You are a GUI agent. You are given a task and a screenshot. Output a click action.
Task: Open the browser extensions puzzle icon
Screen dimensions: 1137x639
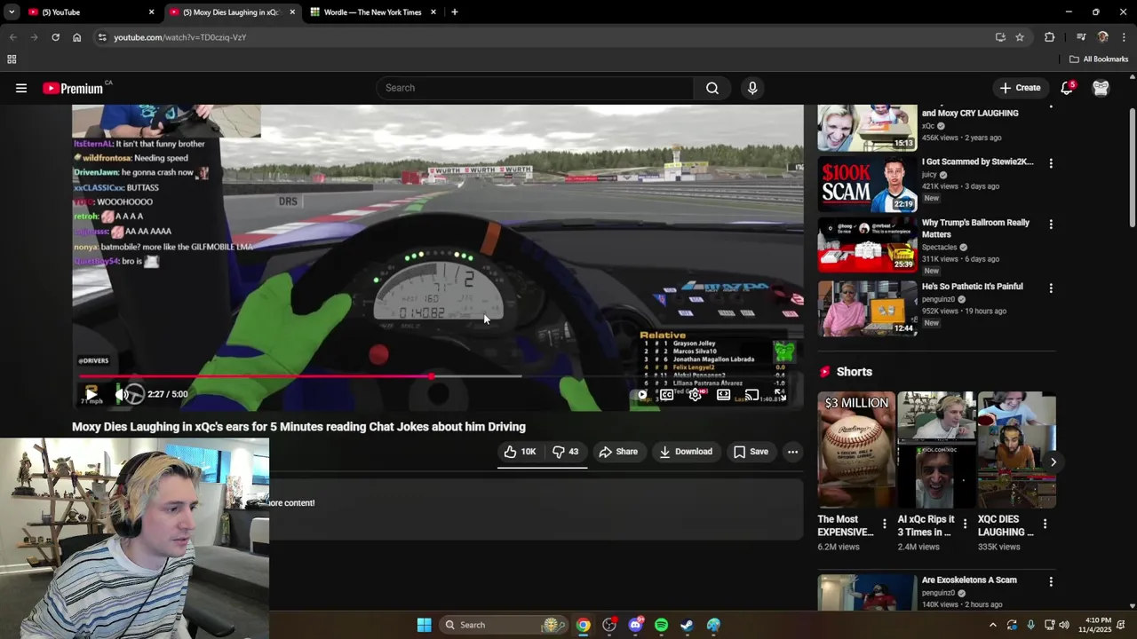(1049, 37)
